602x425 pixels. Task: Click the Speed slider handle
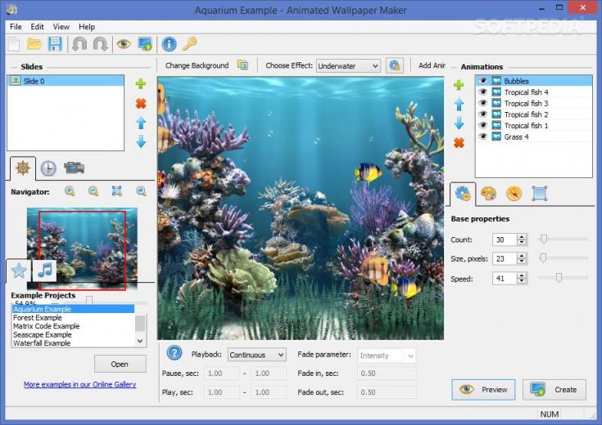click(559, 277)
